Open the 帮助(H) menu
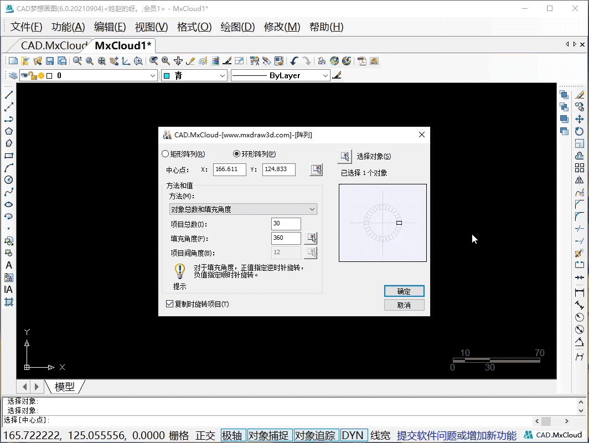Image resolution: width=589 pixels, height=443 pixels. tap(327, 27)
